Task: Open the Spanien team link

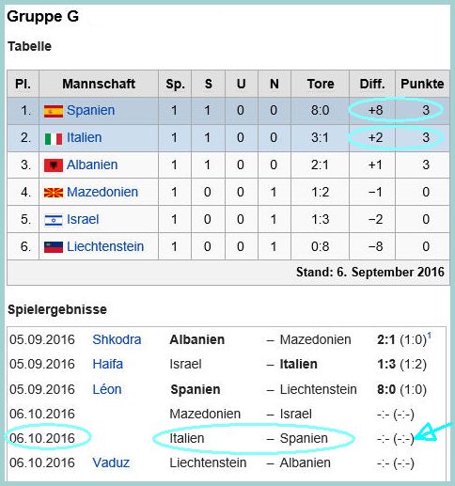Action: pyautogui.click(x=90, y=111)
